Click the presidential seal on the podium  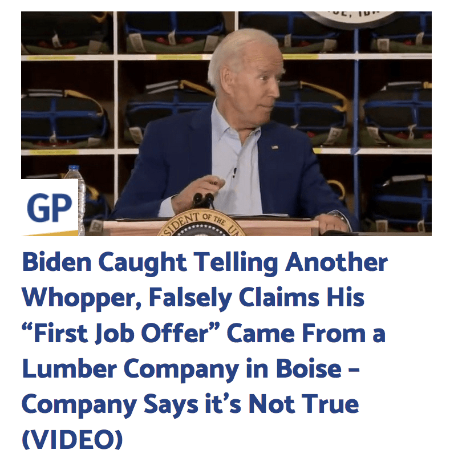(201, 224)
